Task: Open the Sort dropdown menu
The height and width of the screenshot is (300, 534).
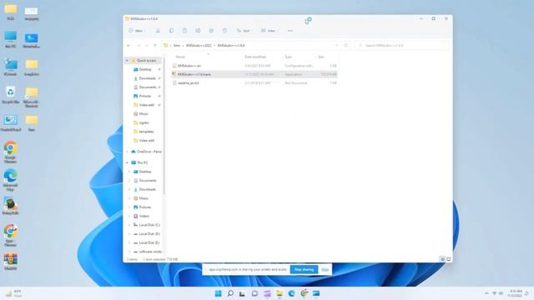Action: click(x=244, y=31)
